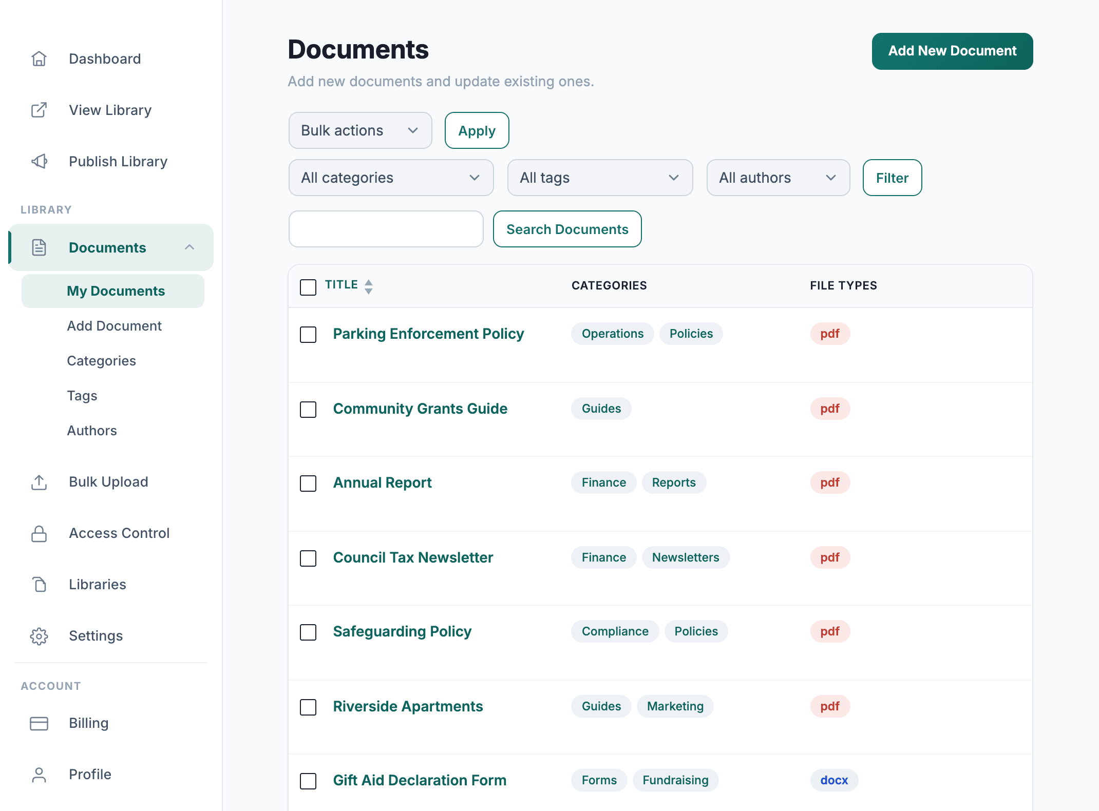Screen dimensions: 1099x811
Task: Click the Documents file icon in sidebar
Action: (x=39, y=247)
